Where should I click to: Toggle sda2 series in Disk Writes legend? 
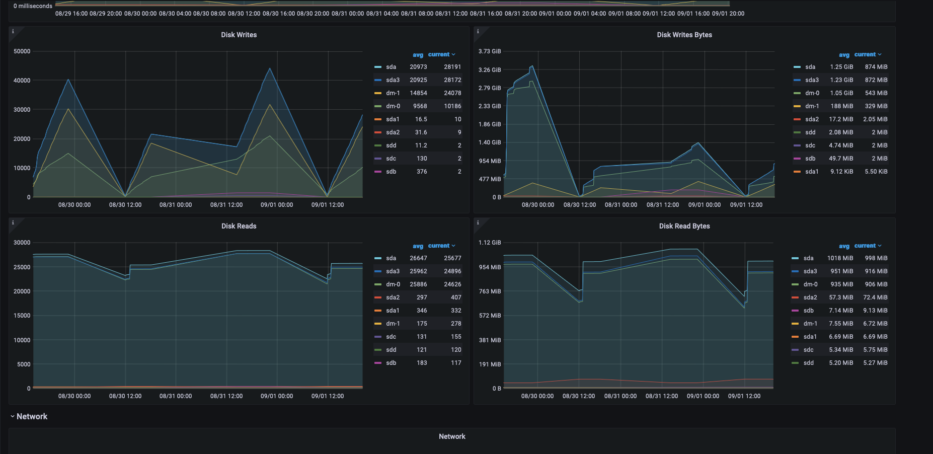pyautogui.click(x=393, y=132)
